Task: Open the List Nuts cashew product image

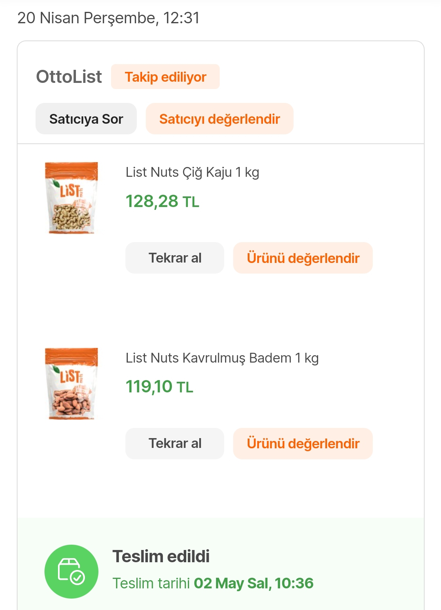Action: click(71, 198)
